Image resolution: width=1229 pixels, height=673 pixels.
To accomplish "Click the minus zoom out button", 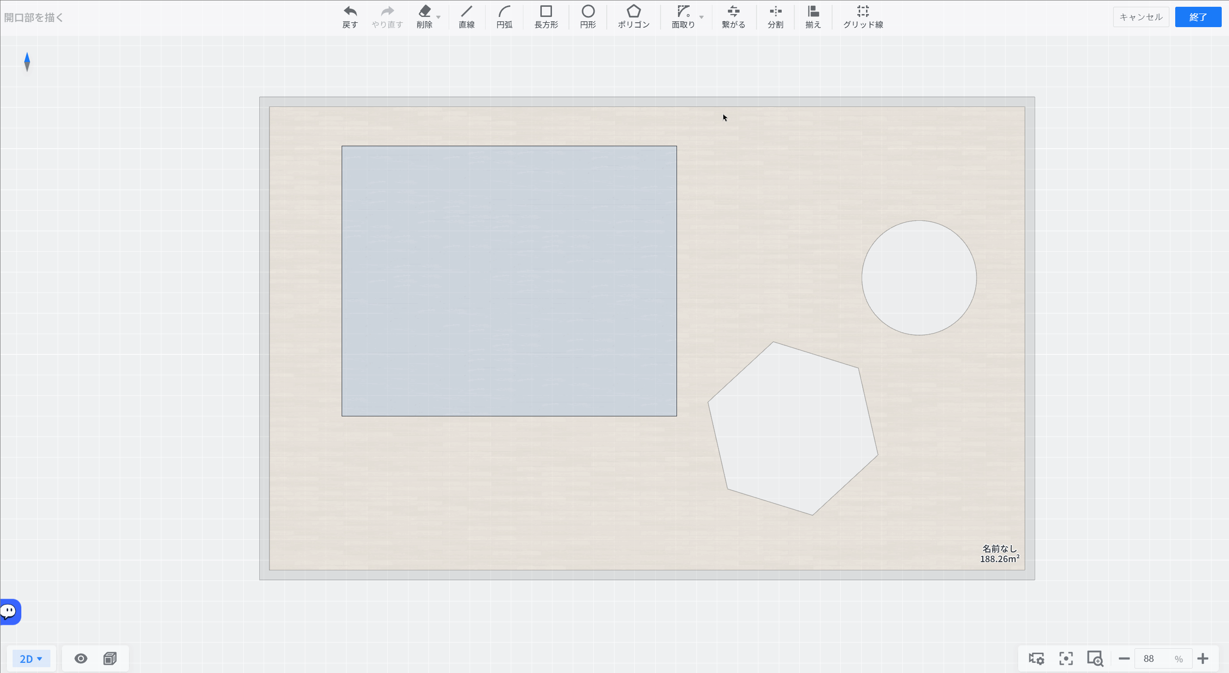I will pyautogui.click(x=1124, y=658).
